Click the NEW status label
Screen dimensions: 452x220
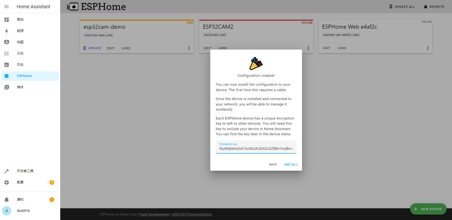tap(190, 23)
